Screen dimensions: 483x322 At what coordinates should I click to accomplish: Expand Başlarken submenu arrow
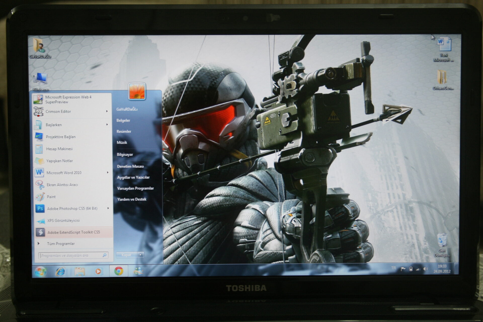pos(107,125)
